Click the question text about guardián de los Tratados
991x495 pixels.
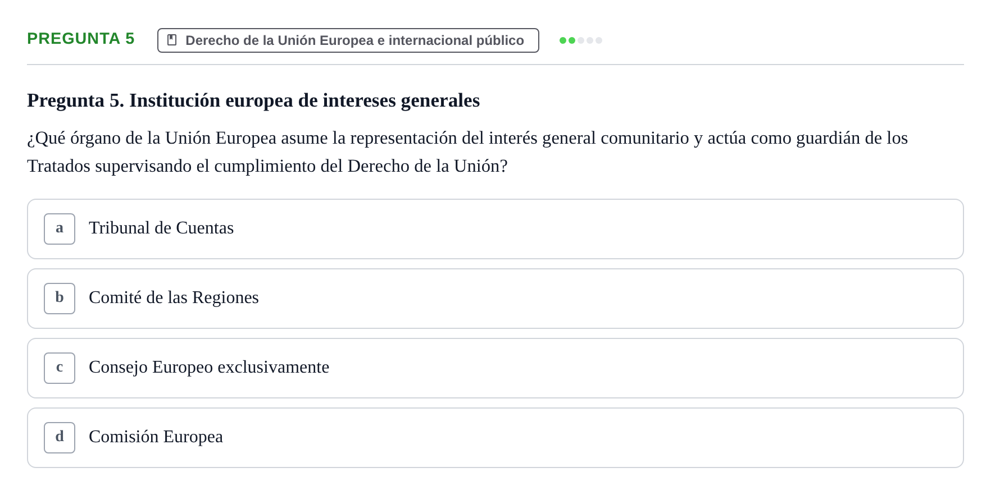467,152
